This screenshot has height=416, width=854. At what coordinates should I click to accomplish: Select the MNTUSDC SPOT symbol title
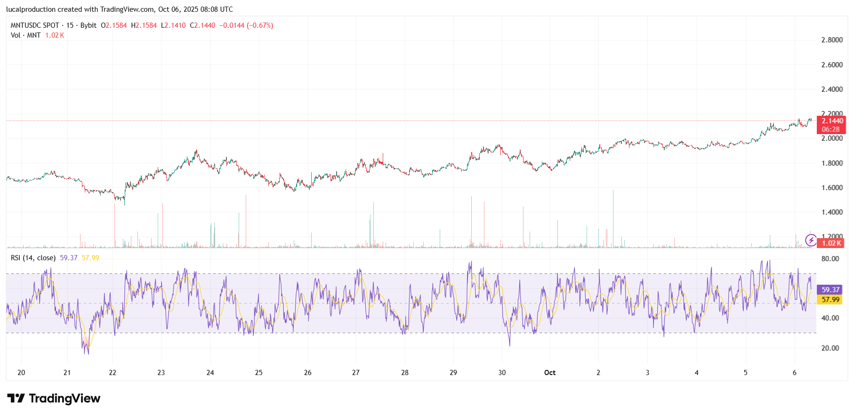click(x=35, y=25)
